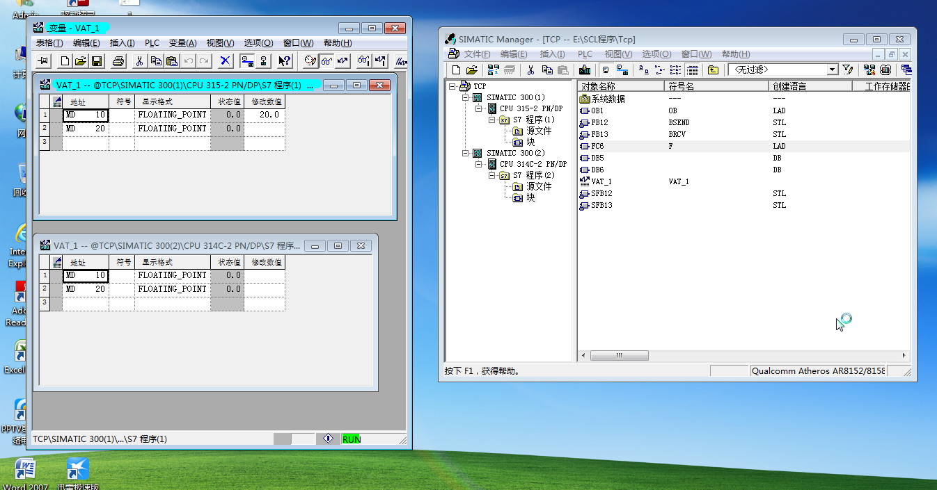Select 源文件 under S7 程序(1)
This screenshot has height=490, width=937.
coord(538,131)
